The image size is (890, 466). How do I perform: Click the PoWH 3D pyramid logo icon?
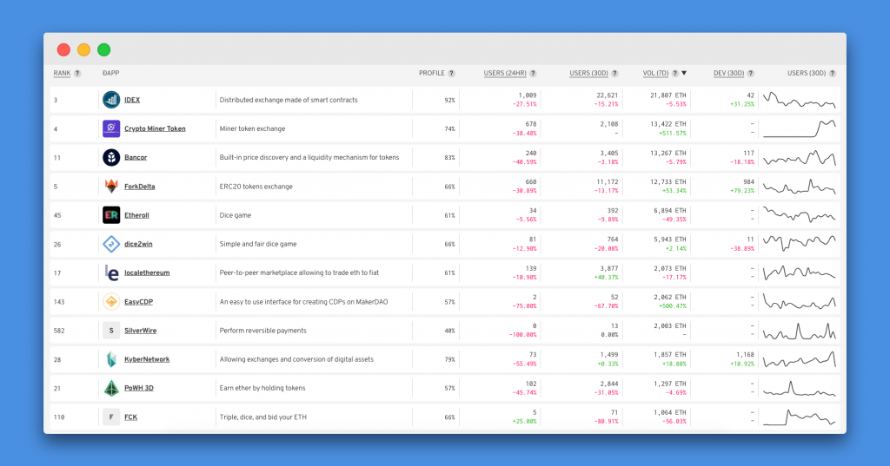pyautogui.click(x=111, y=388)
